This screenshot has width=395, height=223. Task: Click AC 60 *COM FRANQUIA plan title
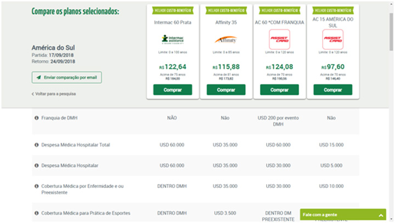pos(279,22)
